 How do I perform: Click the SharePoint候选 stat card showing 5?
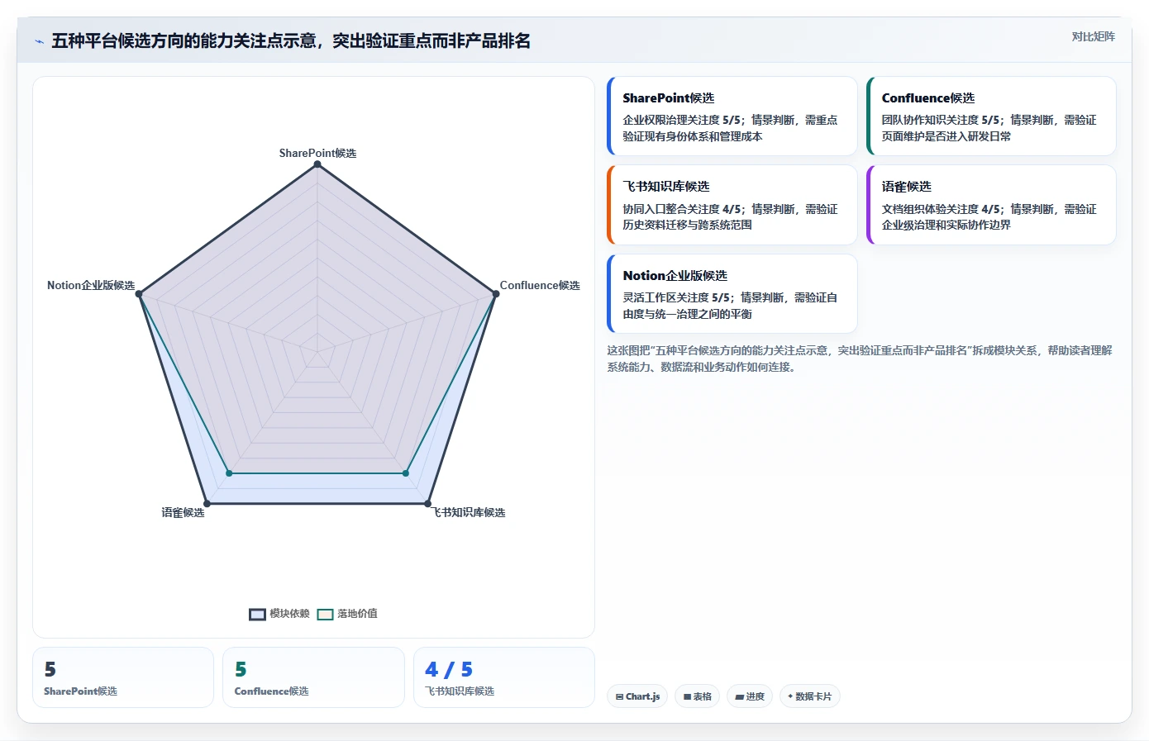(123, 677)
